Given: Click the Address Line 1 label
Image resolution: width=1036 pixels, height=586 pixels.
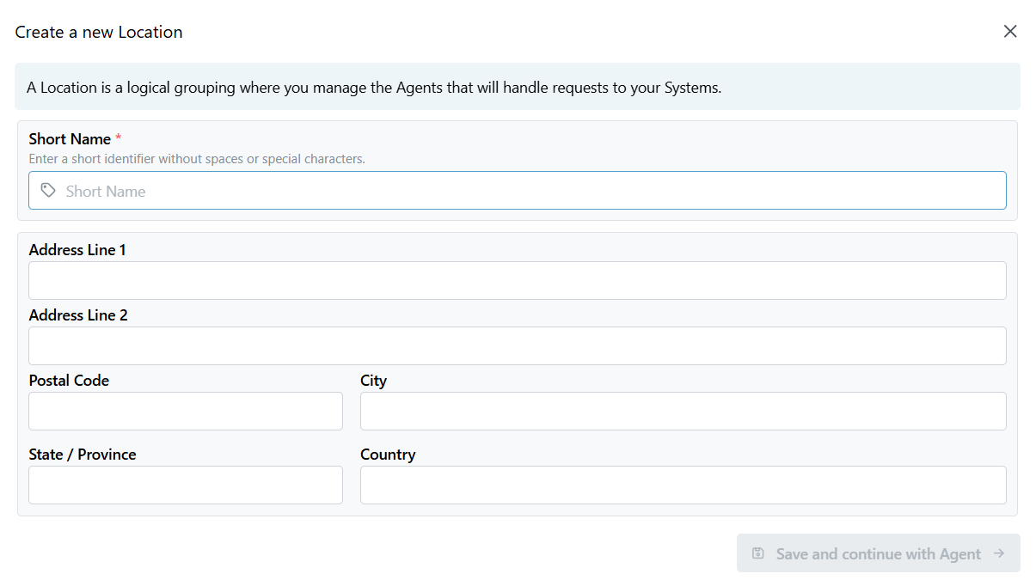Looking at the screenshot, I should 77,250.
